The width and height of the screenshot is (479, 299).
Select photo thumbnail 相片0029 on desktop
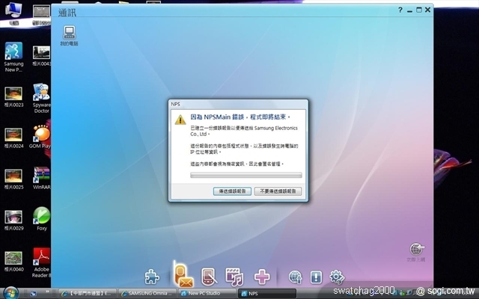point(13,221)
